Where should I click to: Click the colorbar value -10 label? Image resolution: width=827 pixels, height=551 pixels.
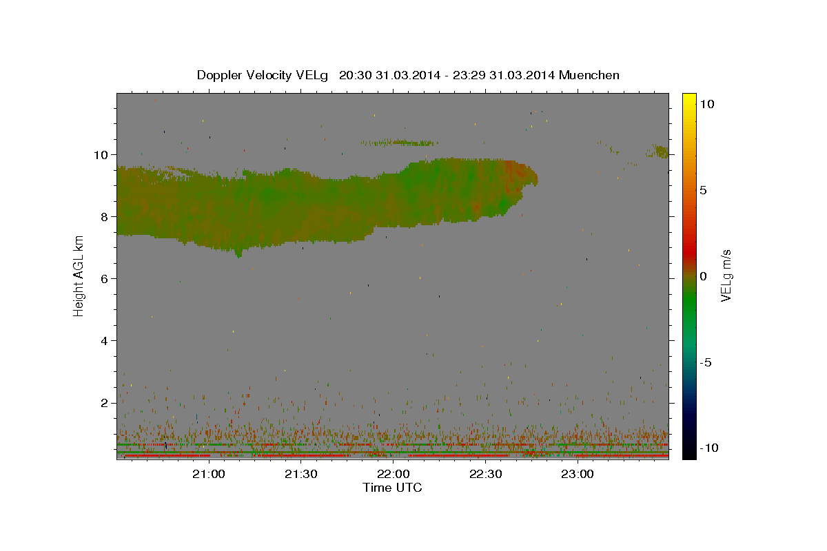pyautogui.click(x=708, y=448)
